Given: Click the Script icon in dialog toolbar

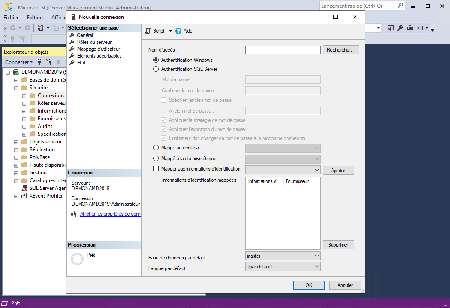Looking at the screenshot, I should click(x=148, y=31).
